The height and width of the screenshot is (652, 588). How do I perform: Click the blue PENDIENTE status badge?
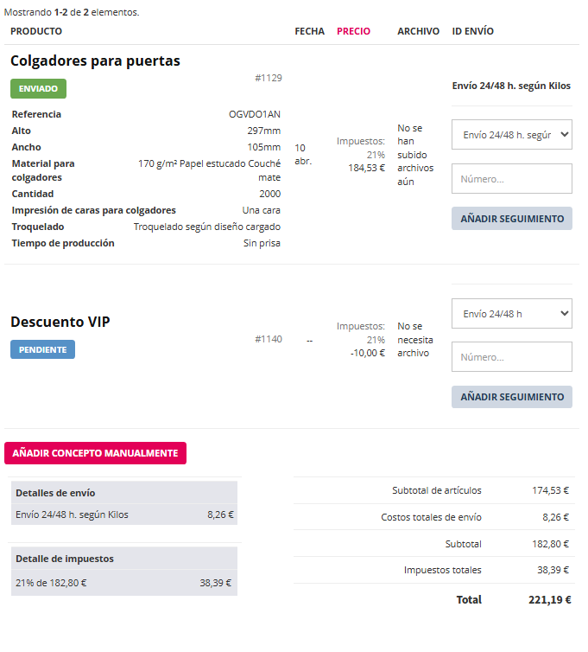42,349
